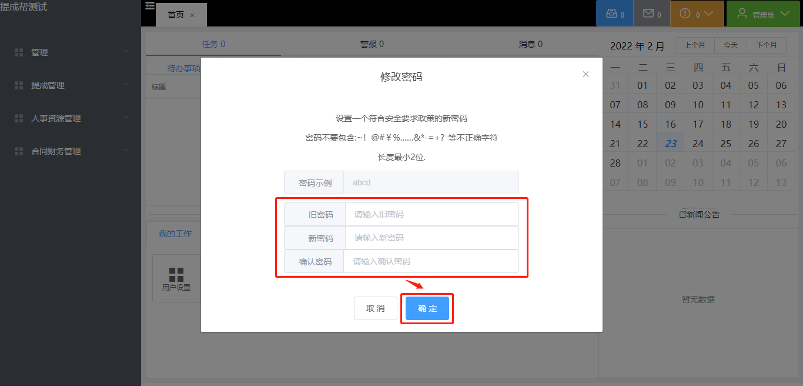
Task: Focus the 新密码 input field
Action: click(431, 238)
